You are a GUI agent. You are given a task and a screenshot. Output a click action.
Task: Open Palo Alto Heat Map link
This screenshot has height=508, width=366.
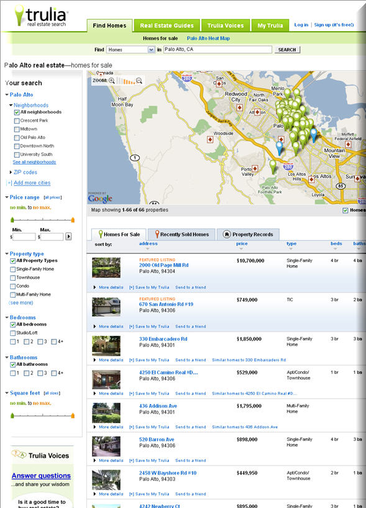208,39
